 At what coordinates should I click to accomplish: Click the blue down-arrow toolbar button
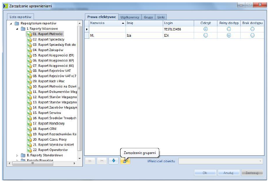click(x=114, y=161)
